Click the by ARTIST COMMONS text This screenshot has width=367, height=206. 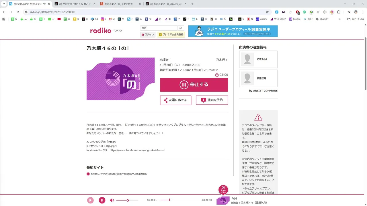tap(263, 91)
